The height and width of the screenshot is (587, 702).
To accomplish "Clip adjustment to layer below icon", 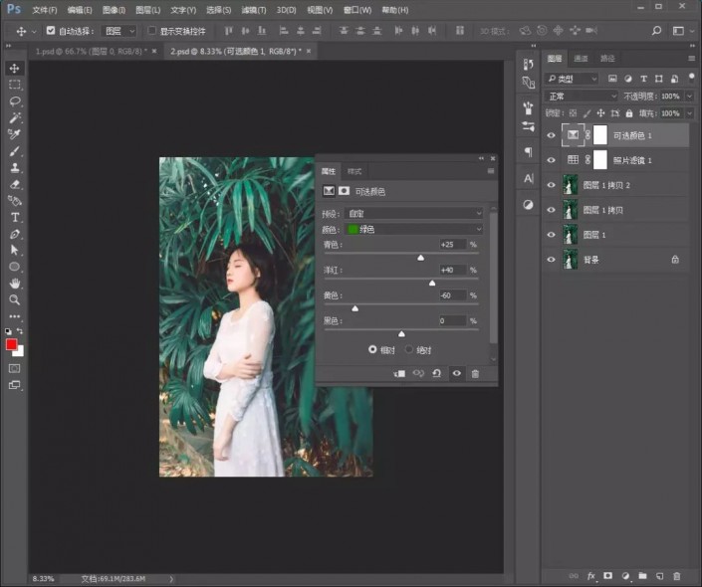I will [399, 373].
